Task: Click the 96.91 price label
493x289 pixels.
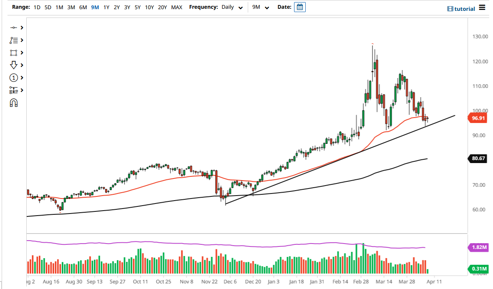Action: 477,118
